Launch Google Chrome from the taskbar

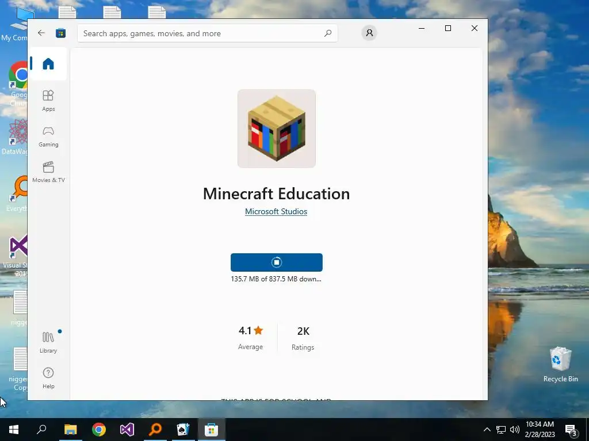99,430
